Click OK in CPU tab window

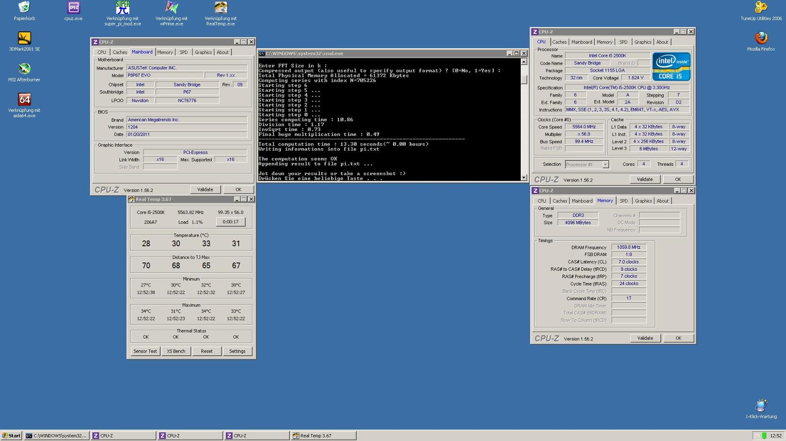[x=678, y=180]
